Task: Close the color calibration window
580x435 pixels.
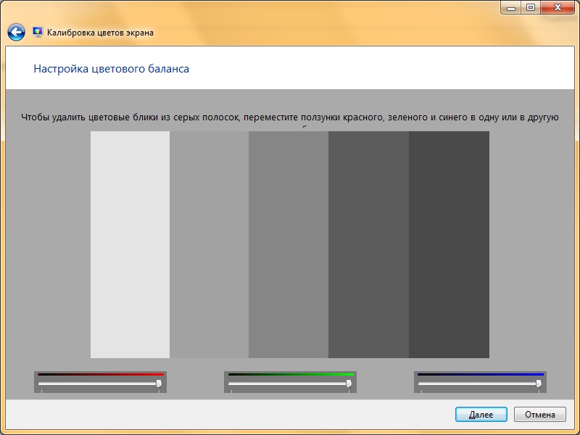Action: click(x=557, y=7)
